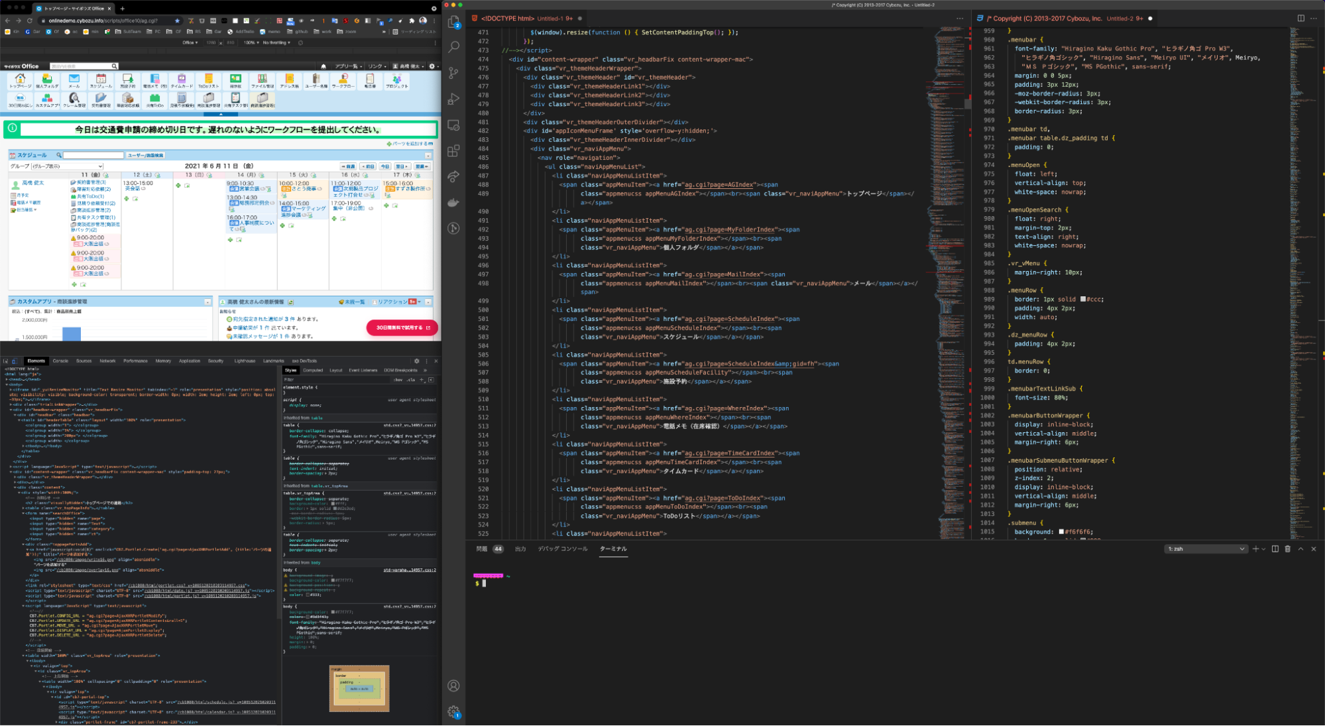The image size is (1325, 726).
Task: Open the Search view in VS Code activity bar
Action: pos(454,47)
